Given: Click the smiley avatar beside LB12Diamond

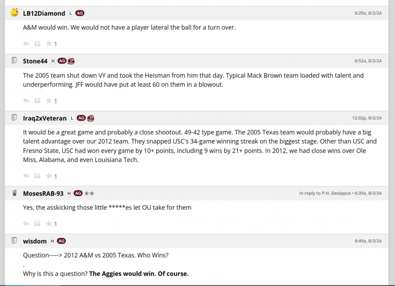Looking at the screenshot, I should pos(14,13).
